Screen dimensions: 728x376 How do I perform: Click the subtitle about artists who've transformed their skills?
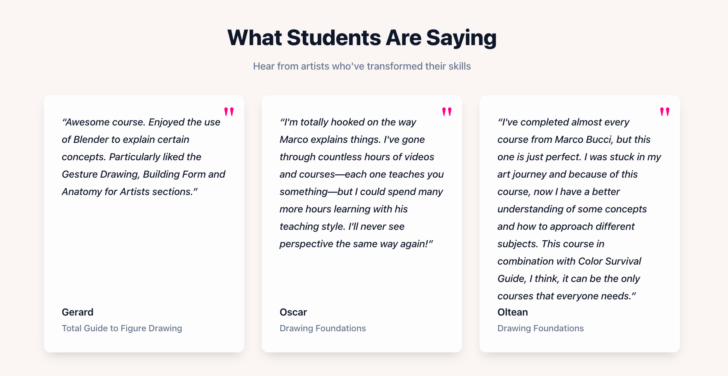click(x=362, y=66)
